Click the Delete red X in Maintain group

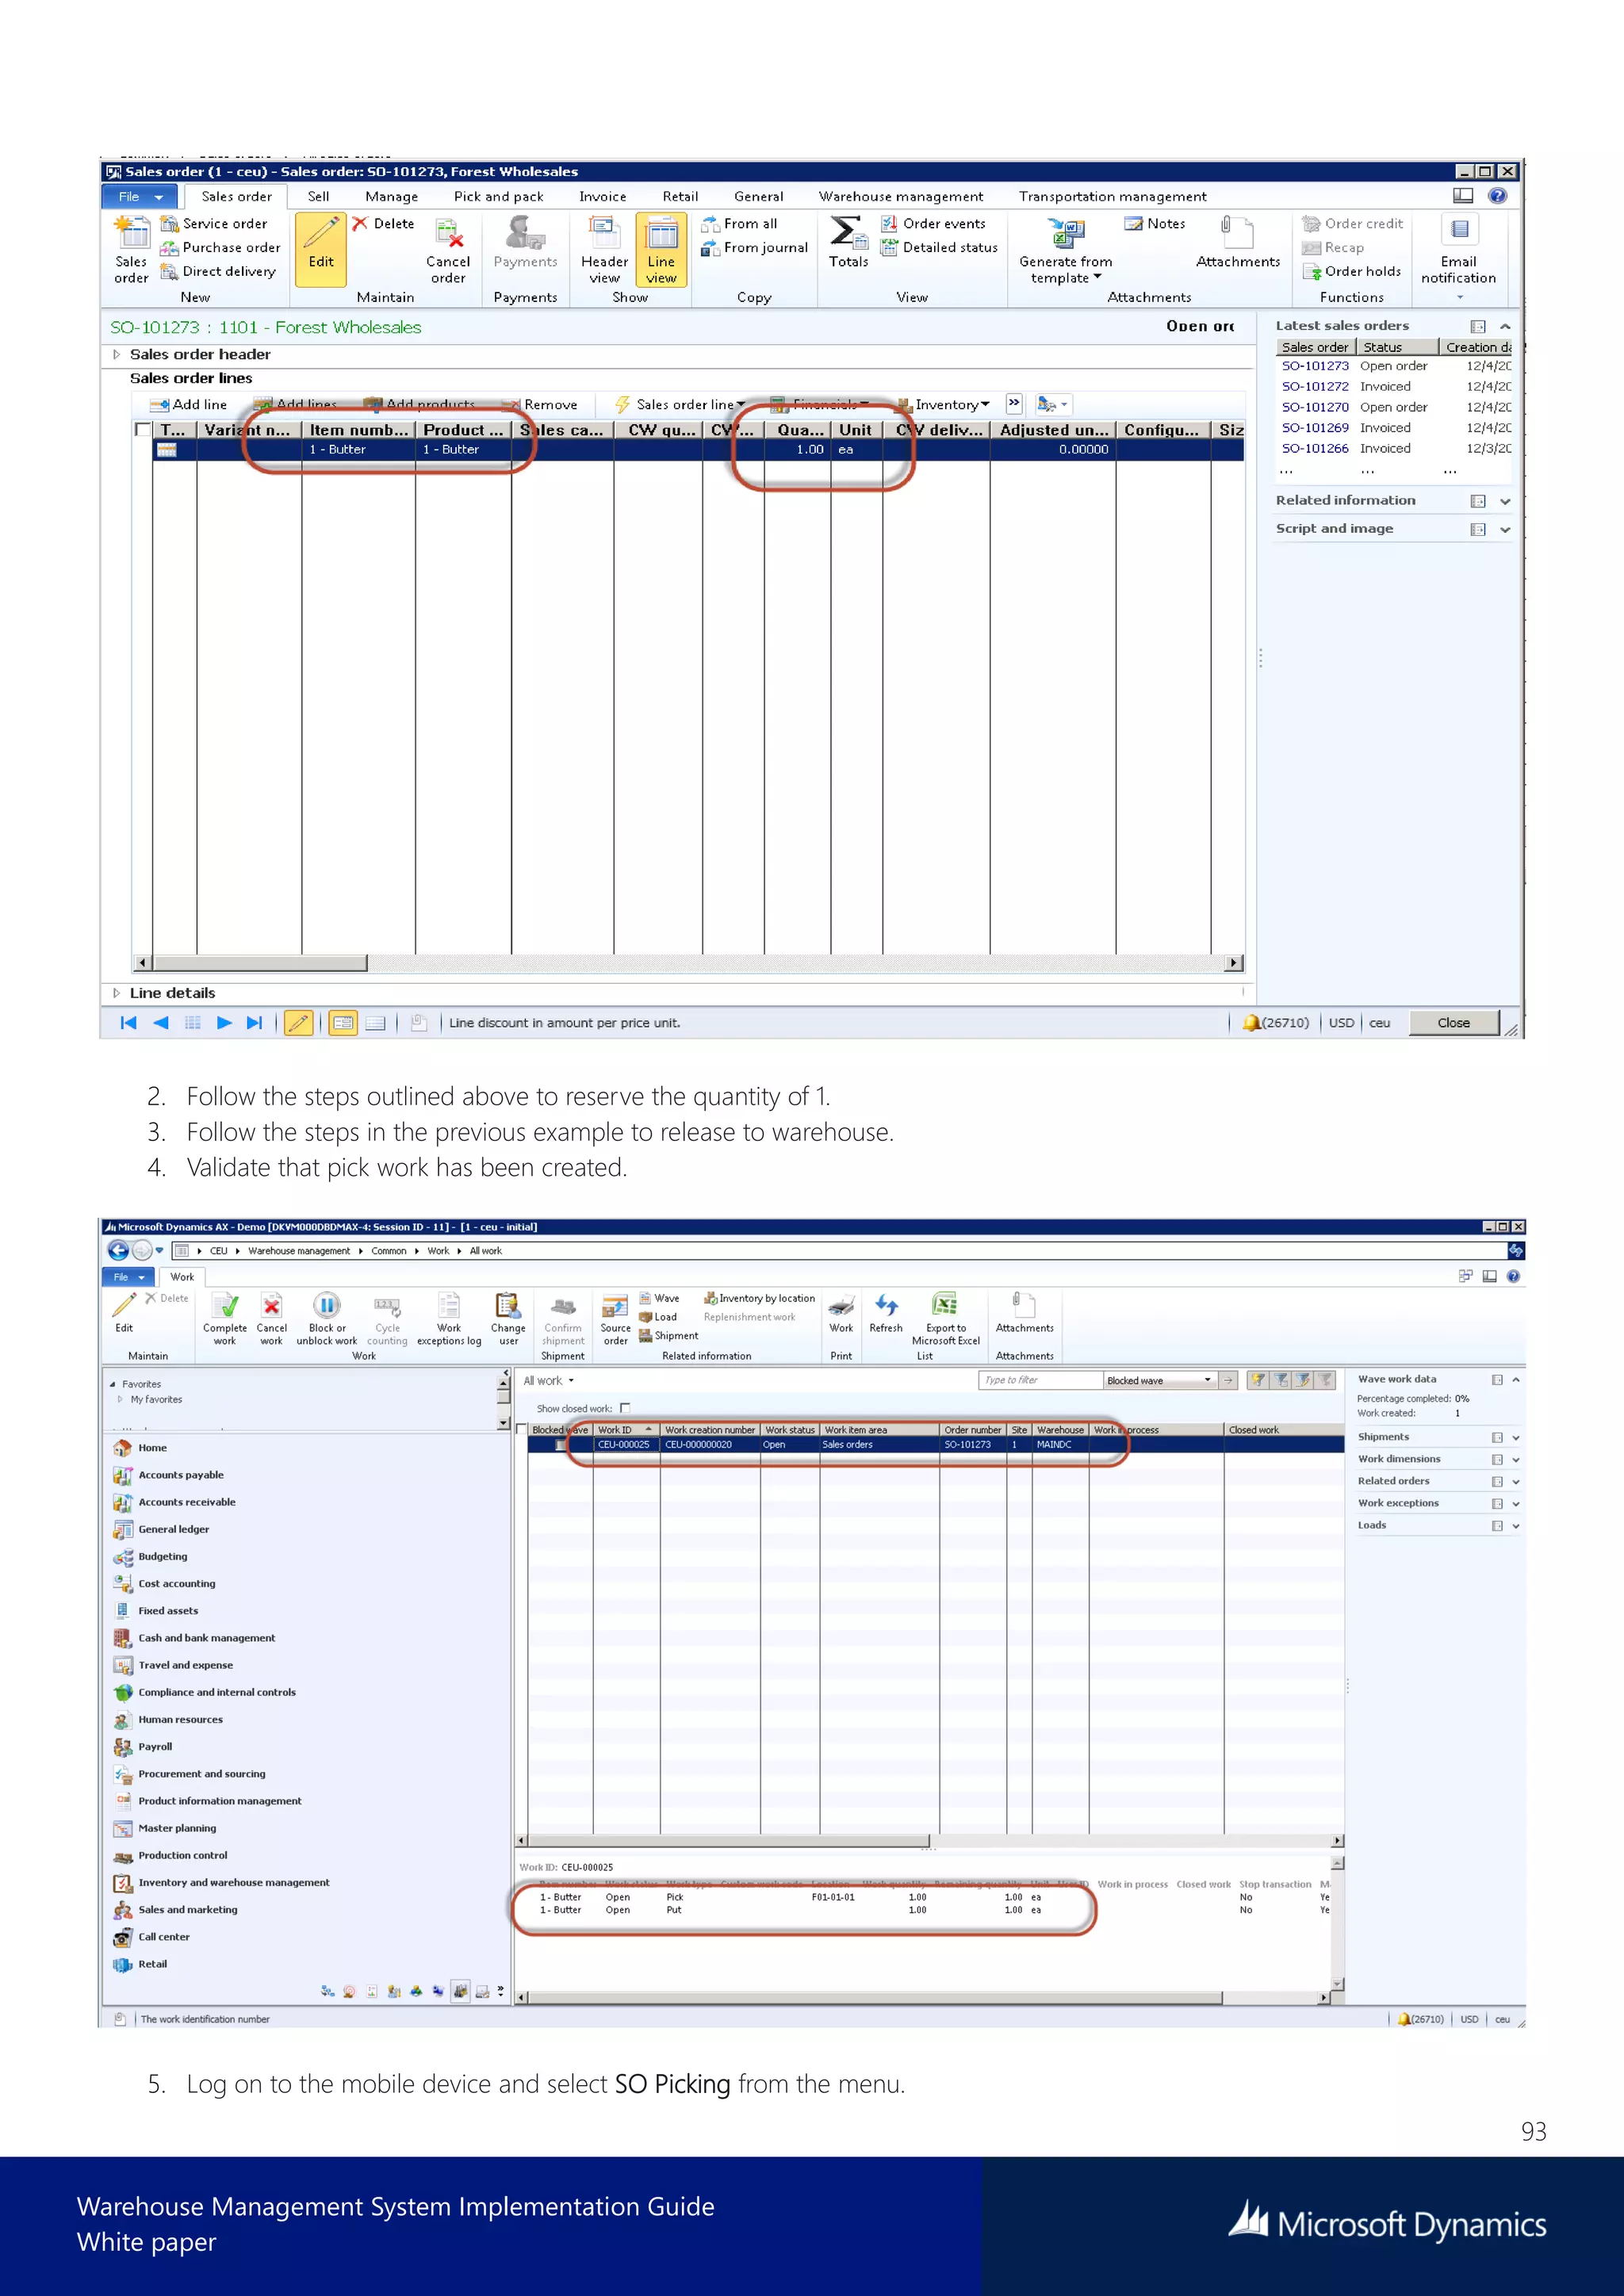[x=360, y=223]
